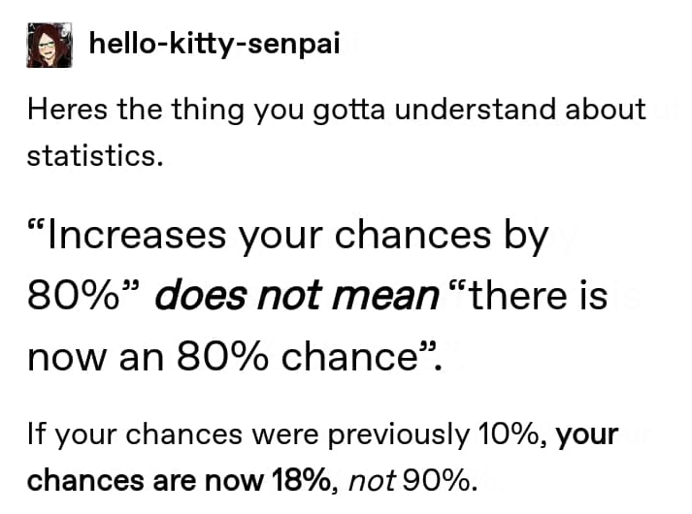Click "If your chances were previously 10%"

click(288, 434)
